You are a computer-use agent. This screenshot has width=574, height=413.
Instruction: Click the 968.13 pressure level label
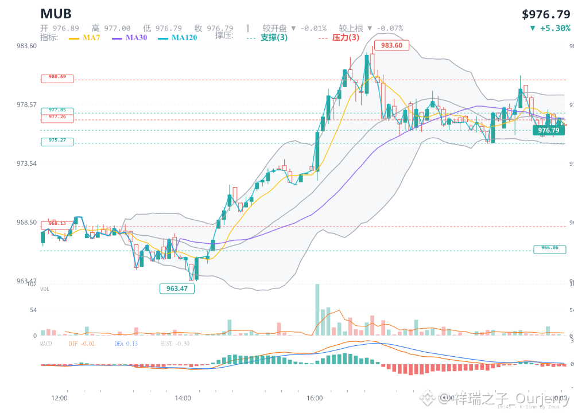(57, 225)
